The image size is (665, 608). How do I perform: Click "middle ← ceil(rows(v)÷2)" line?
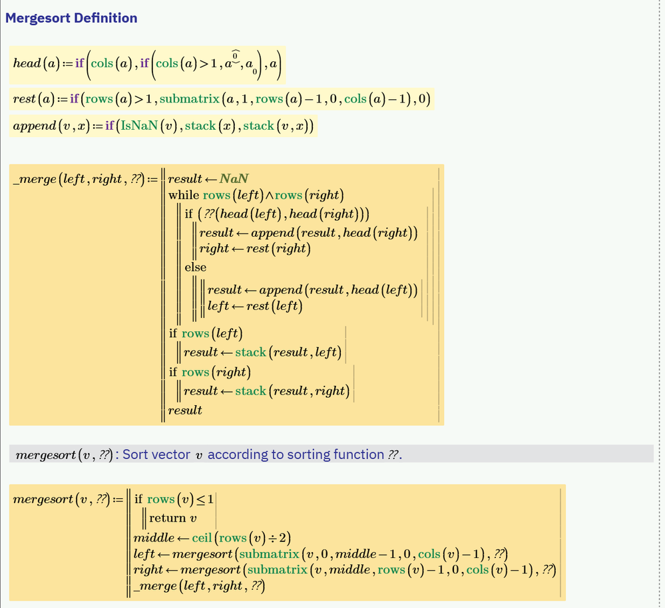212,539
